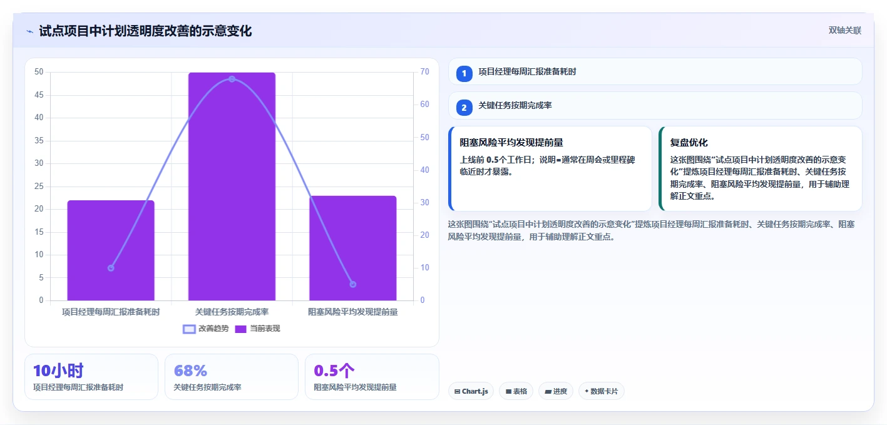Click the left axis value 50
Viewport: 887px width, 425px height.
click(x=39, y=72)
